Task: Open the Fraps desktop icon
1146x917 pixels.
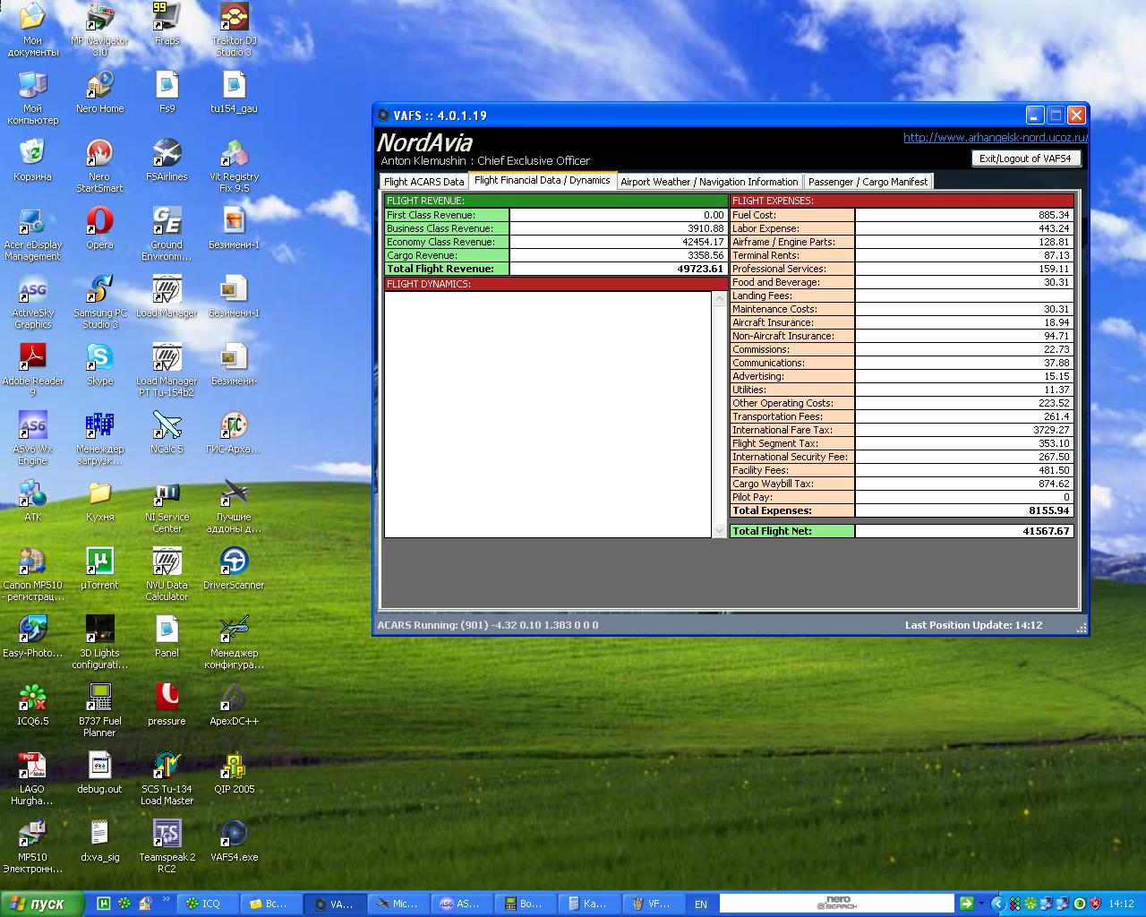Action: pyautogui.click(x=167, y=23)
